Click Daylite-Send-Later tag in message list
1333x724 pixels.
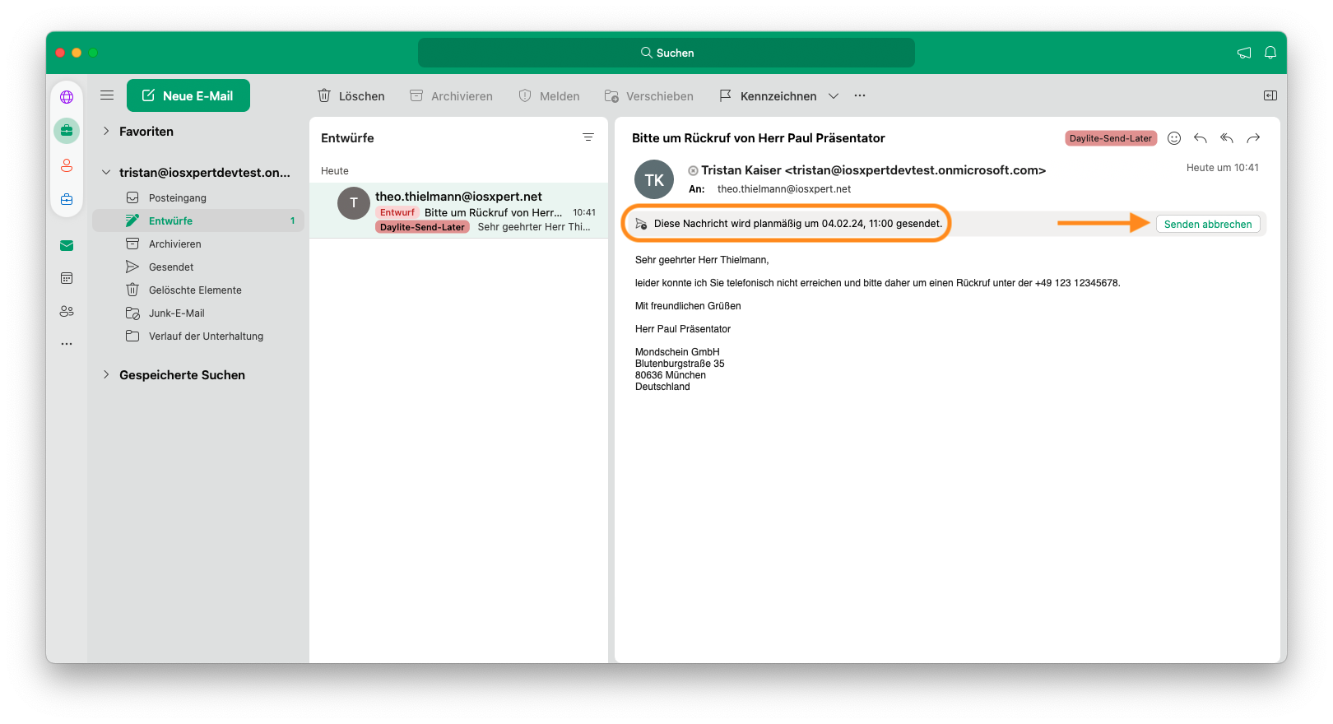click(x=422, y=227)
